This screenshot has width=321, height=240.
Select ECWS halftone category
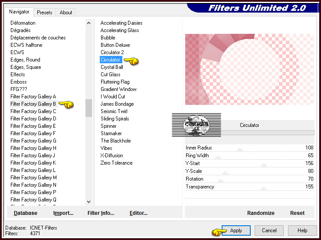point(26,45)
